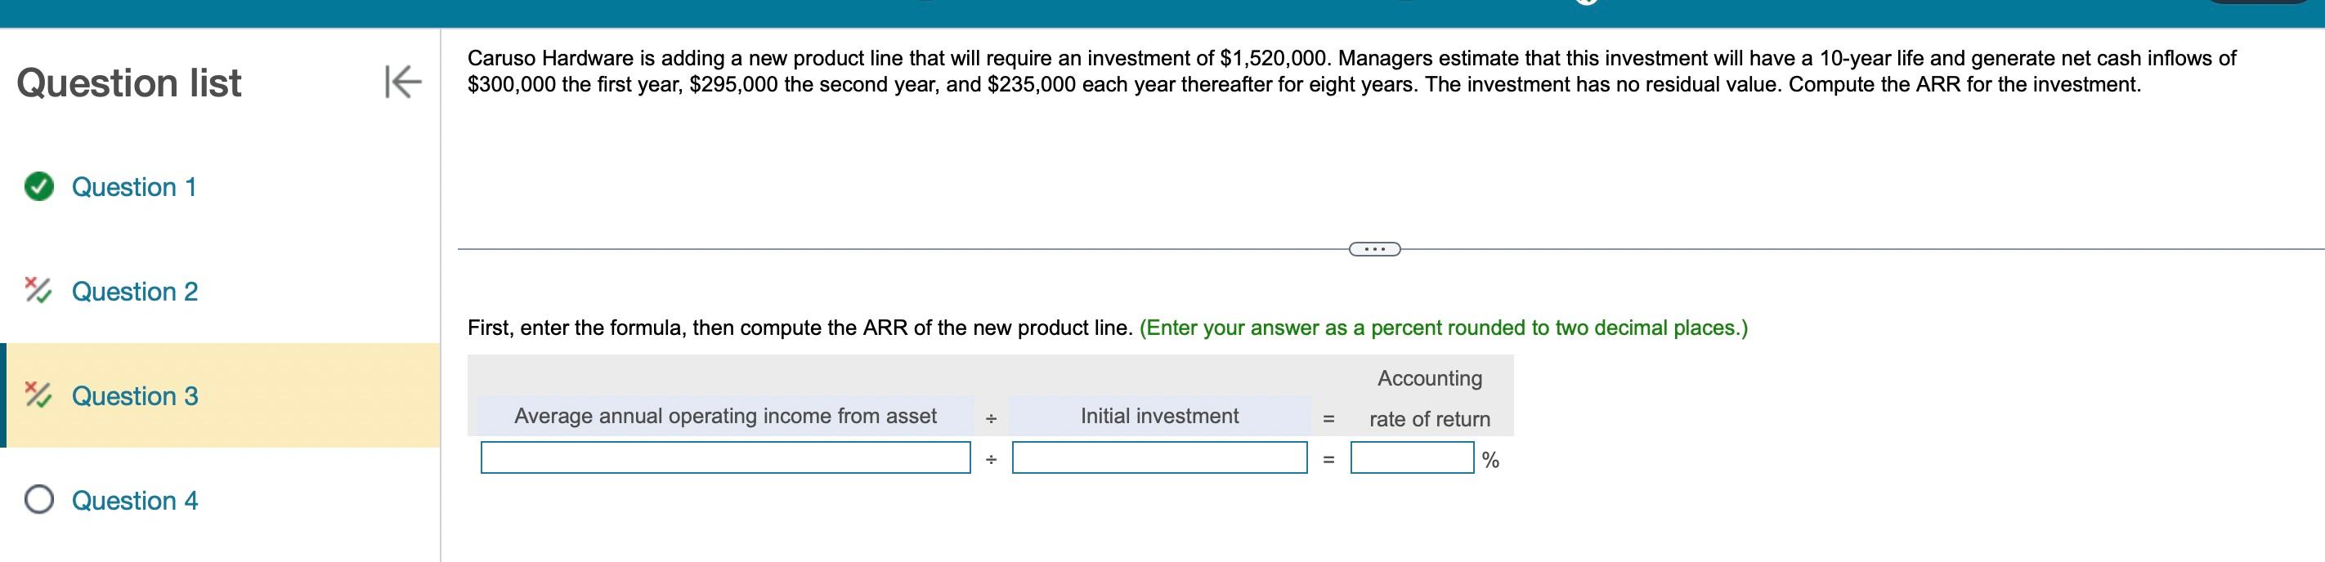Focus the initial investment amount field
2325x562 pixels.
[1159, 457]
